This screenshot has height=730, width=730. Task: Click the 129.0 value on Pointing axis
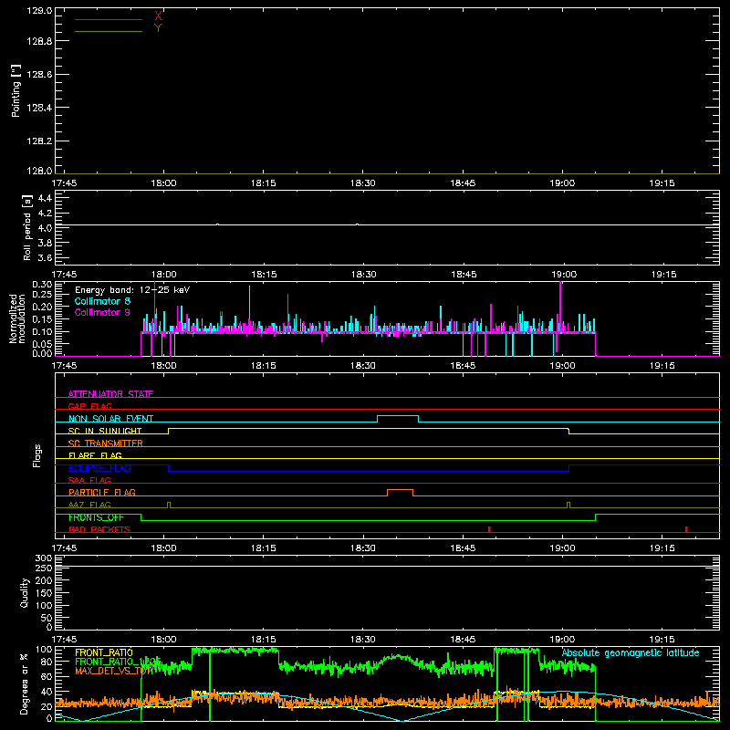click(39, 10)
